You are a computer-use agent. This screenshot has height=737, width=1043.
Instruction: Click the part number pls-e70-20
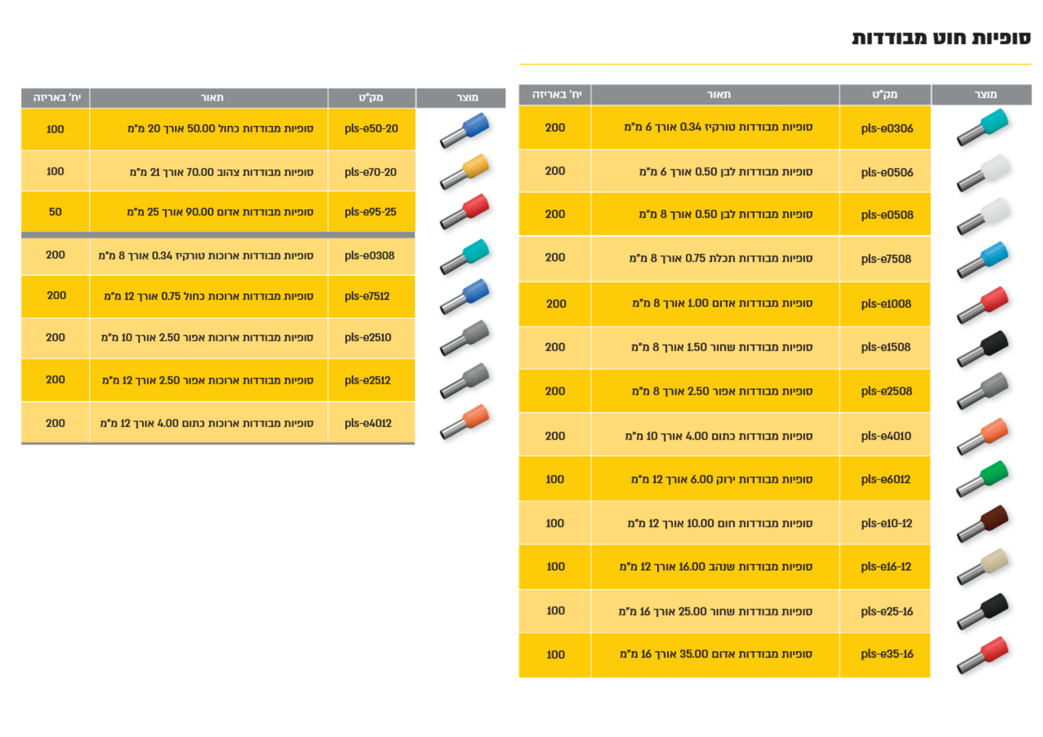370,172
